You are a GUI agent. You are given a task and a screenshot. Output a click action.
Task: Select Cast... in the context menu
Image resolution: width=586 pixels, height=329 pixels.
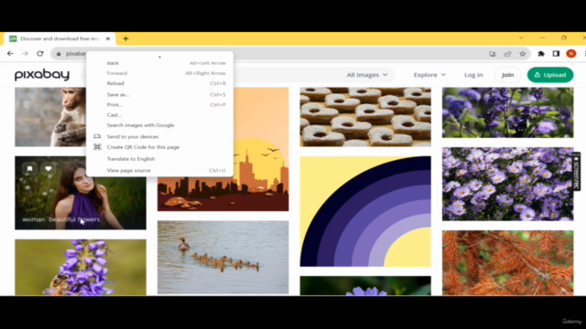coord(159,115)
